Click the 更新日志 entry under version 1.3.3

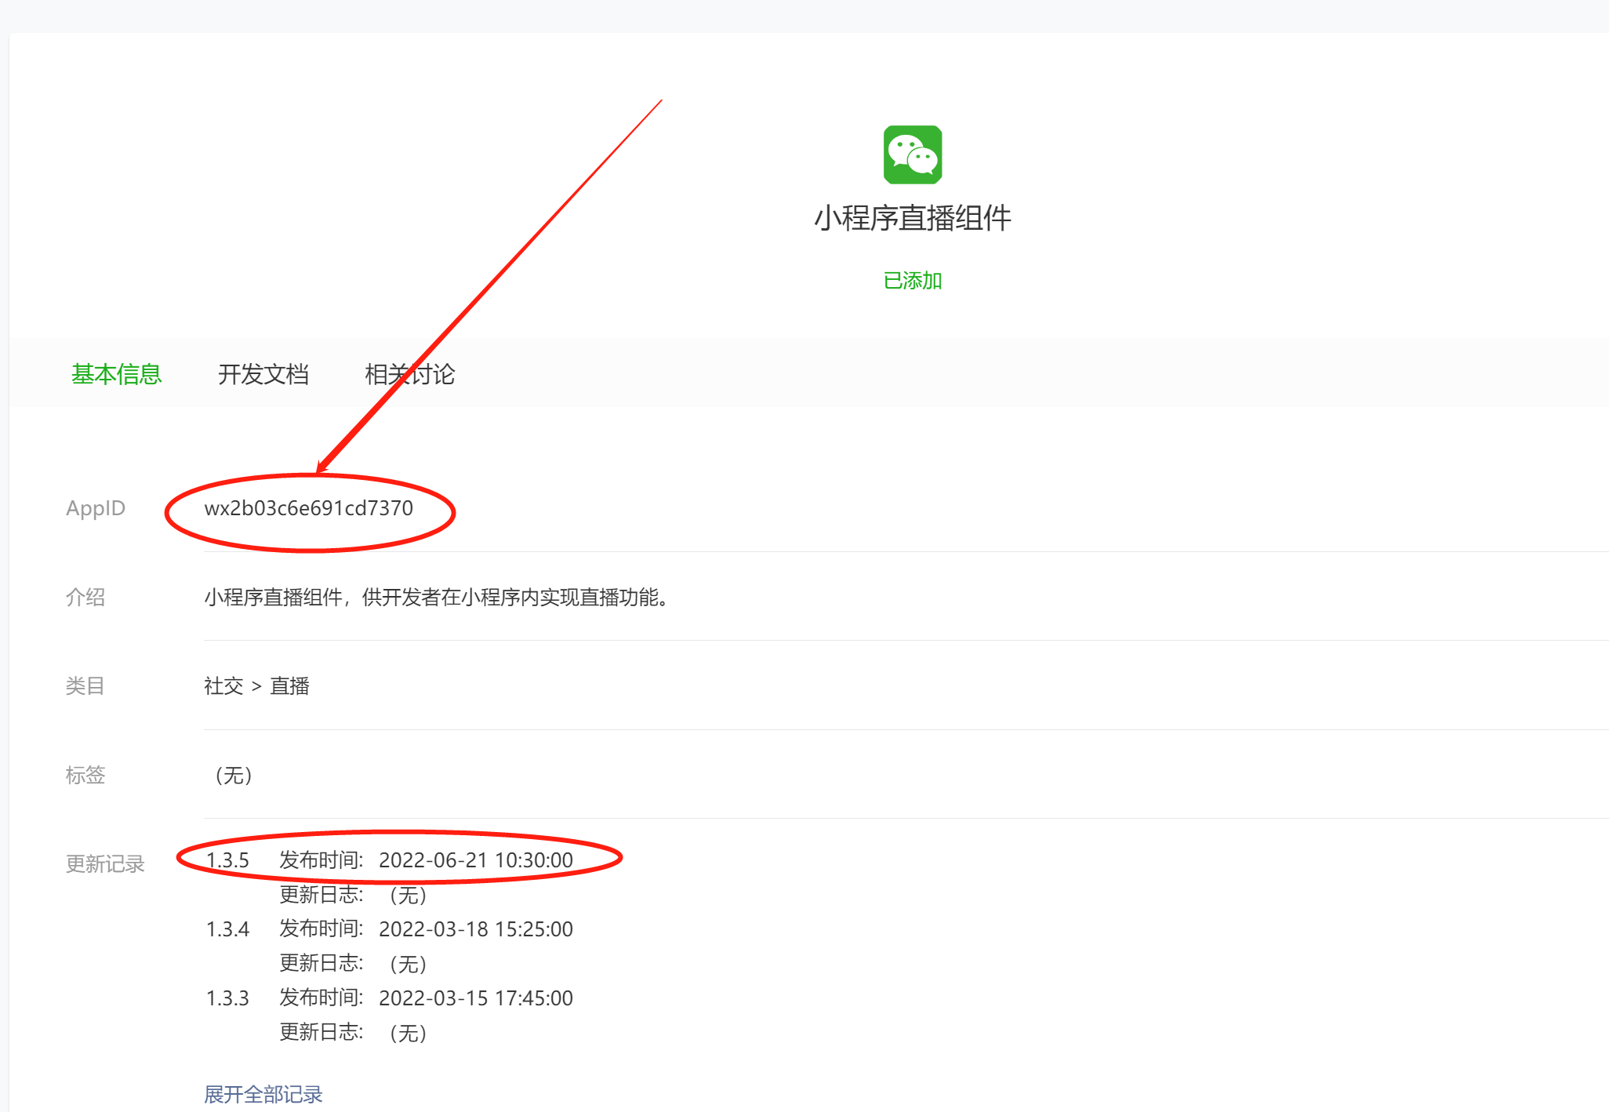point(354,1033)
